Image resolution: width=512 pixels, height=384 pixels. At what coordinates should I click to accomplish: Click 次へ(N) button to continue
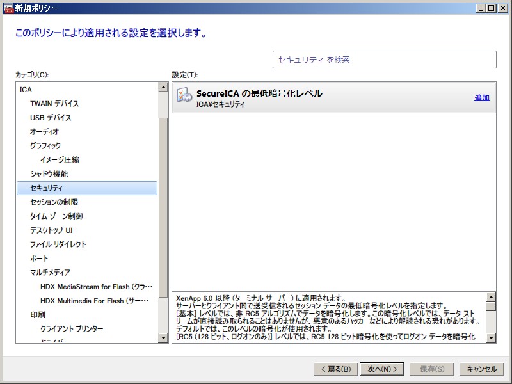tap(382, 369)
